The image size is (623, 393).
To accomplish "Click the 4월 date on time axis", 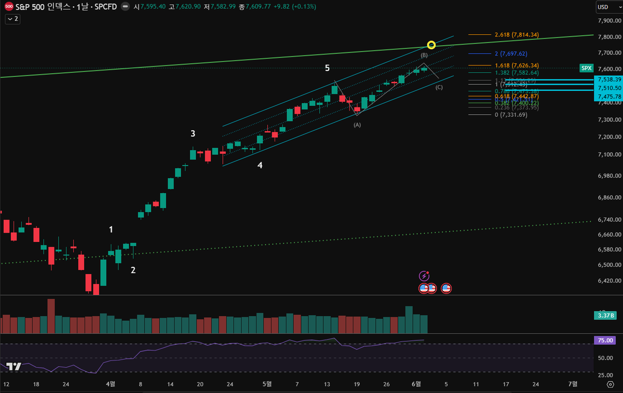I will point(111,384).
